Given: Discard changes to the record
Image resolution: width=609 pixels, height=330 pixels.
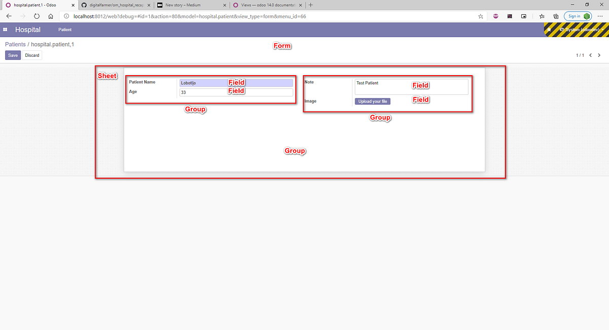Looking at the screenshot, I should 32,55.
